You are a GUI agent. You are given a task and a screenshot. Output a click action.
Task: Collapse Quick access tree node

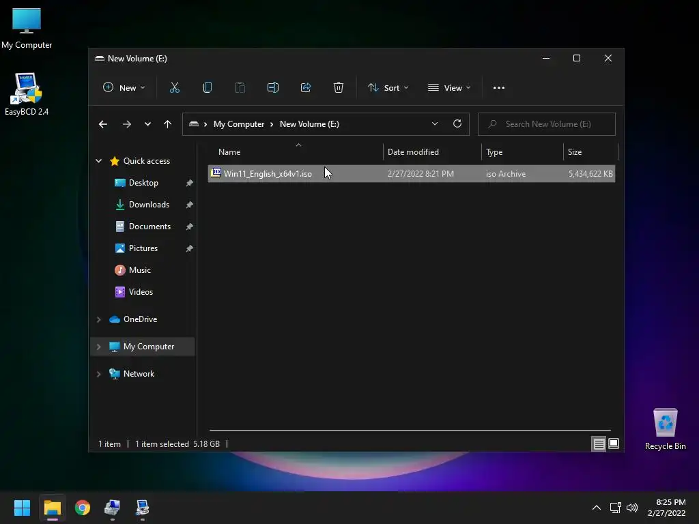click(98, 161)
